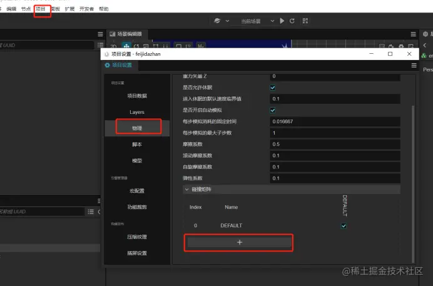
Task: Click the 每步模拟消耗的固定时间 field
Action: click(x=335, y=121)
